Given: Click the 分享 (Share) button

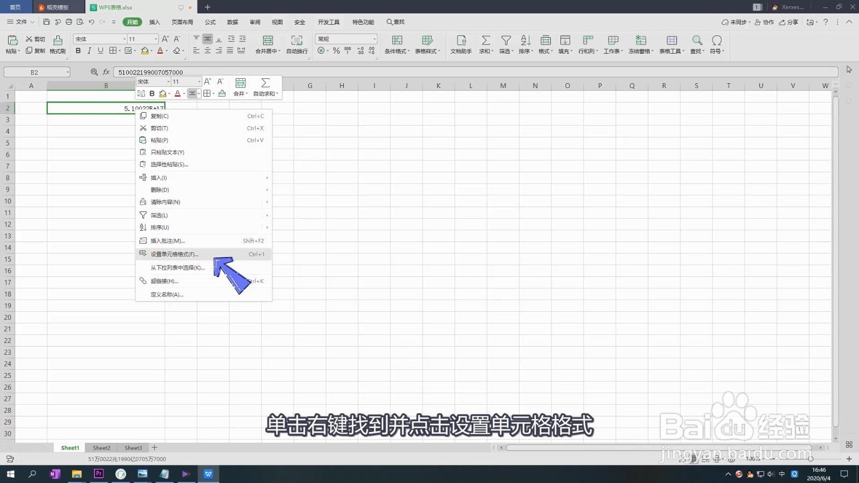Looking at the screenshot, I should [789, 22].
